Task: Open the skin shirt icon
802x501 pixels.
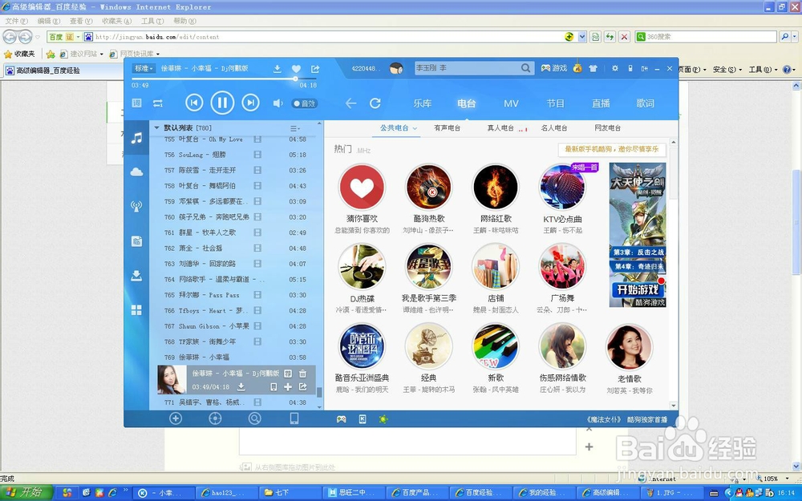Action: pos(593,68)
